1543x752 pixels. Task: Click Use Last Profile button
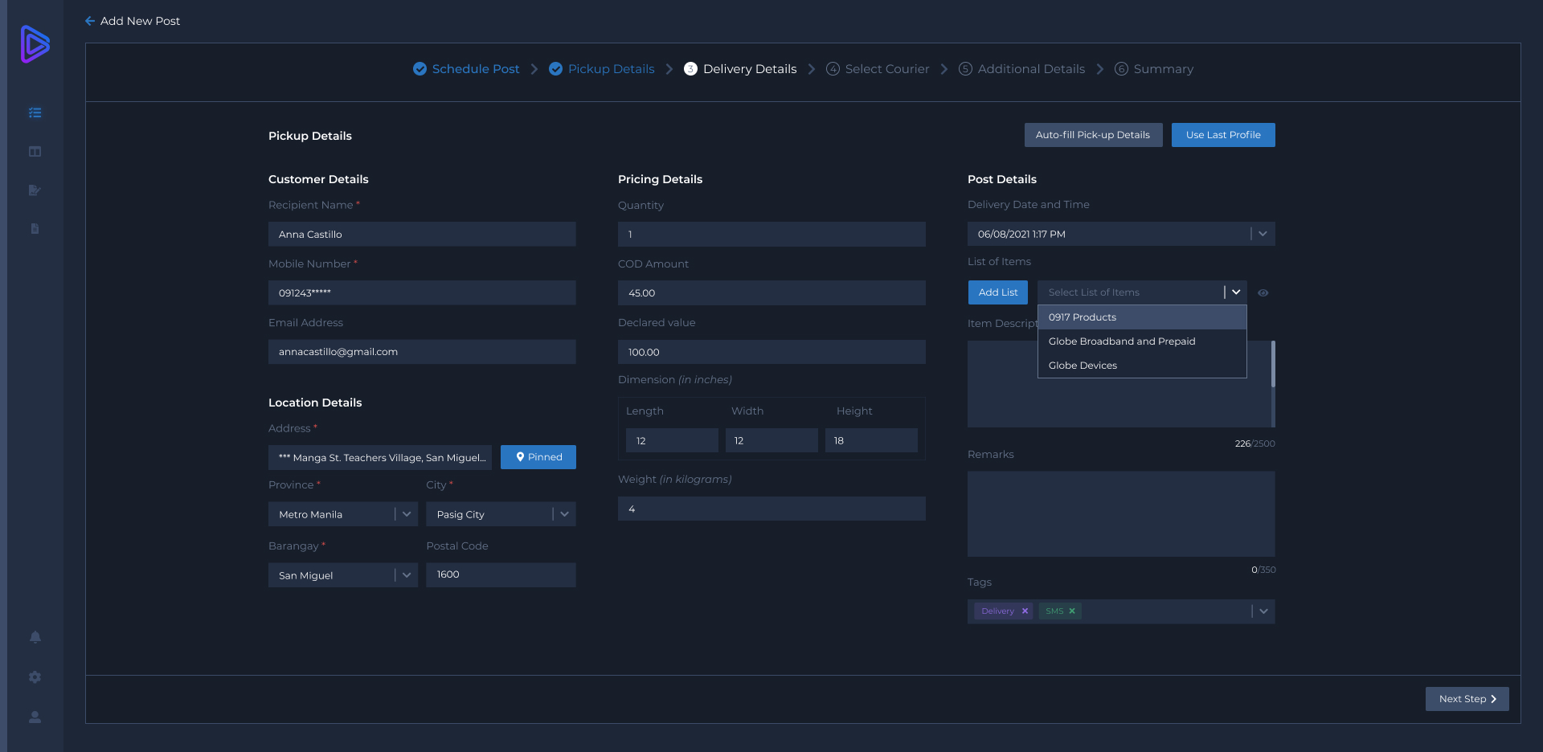pos(1223,135)
